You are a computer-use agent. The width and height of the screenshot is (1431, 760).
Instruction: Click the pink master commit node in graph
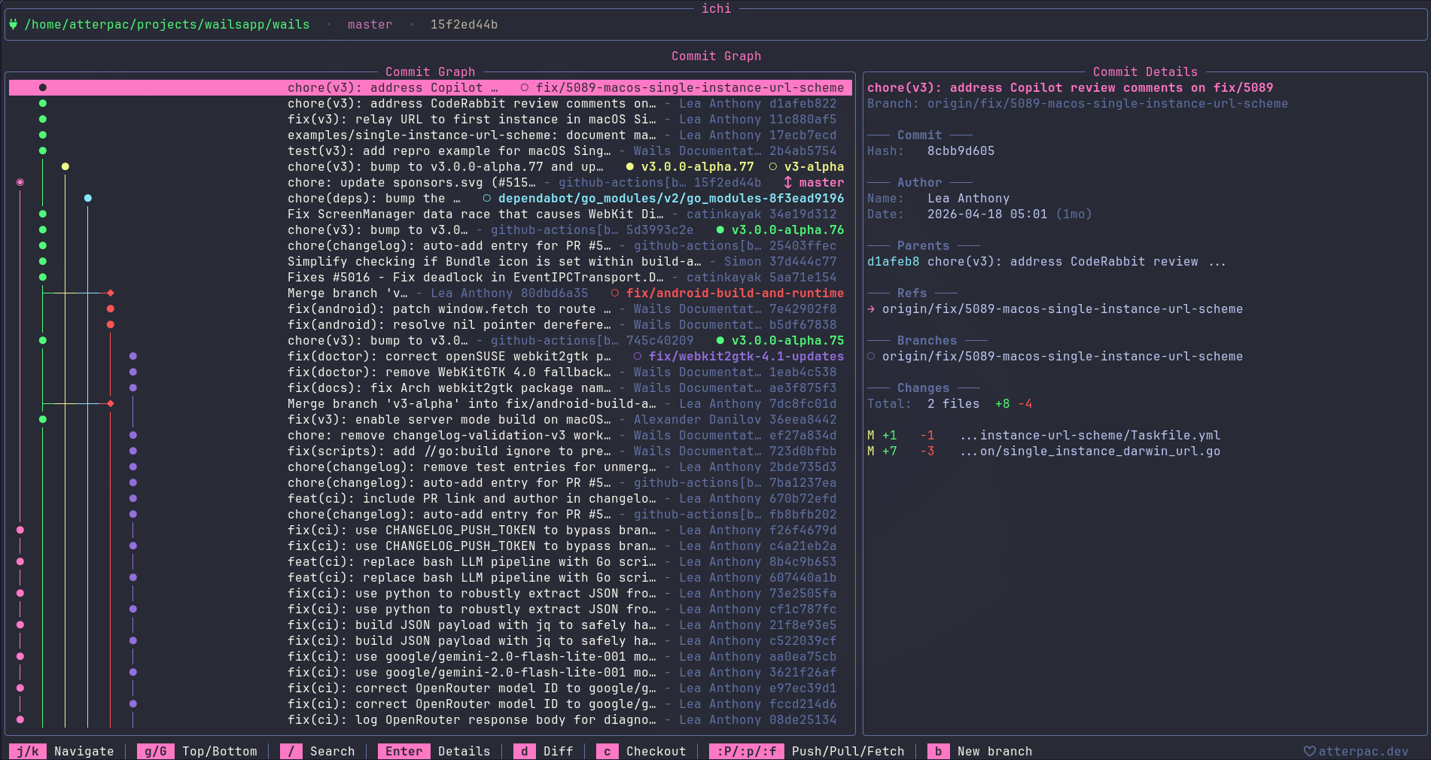tap(20, 182)
